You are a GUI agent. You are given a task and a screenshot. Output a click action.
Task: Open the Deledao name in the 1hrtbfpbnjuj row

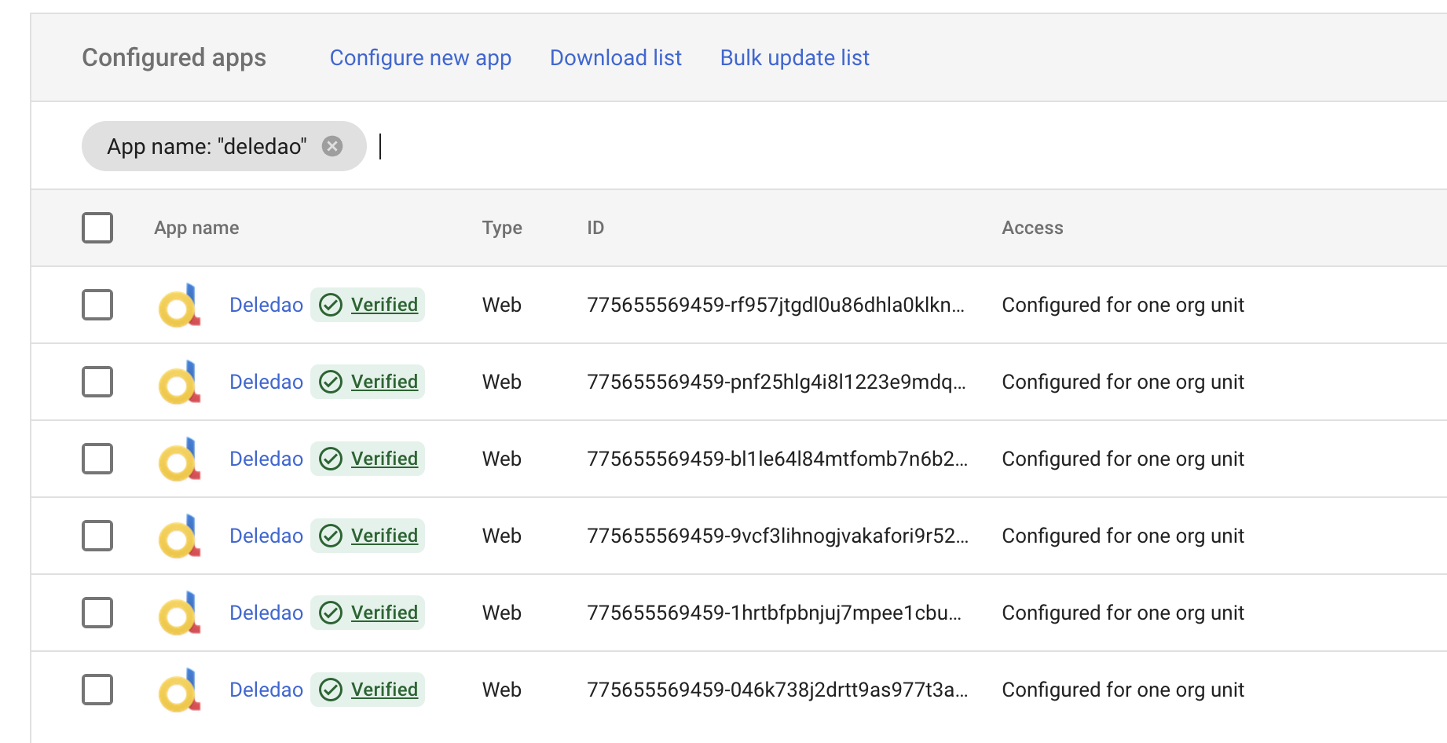tap(266, 613)
